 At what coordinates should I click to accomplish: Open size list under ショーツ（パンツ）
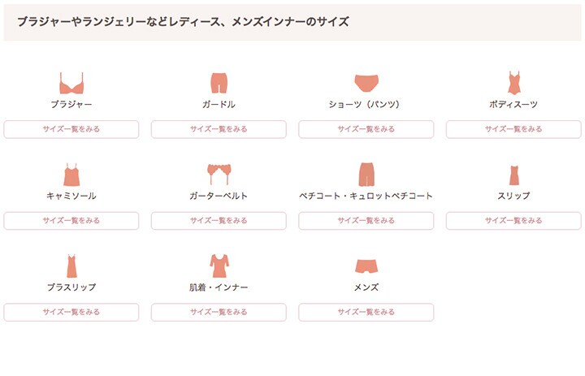(x=366, y=129)
